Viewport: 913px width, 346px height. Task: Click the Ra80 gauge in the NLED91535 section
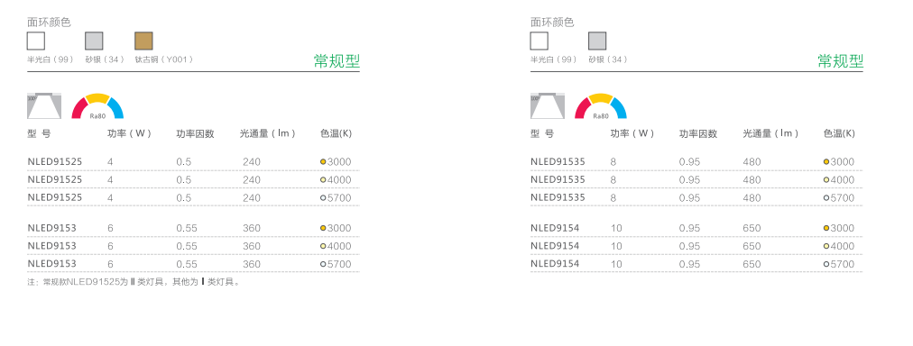click(601, 105)
